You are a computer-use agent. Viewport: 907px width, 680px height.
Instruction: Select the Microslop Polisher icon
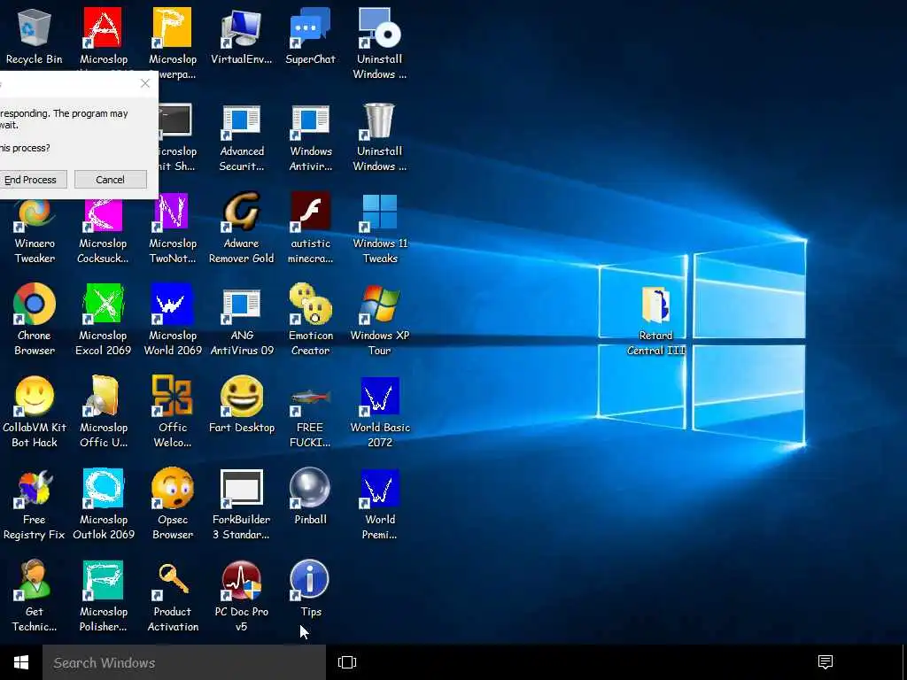[103, 580]
